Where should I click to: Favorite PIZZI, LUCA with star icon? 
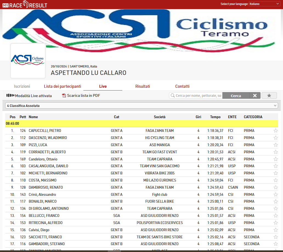click(x=276, y=145)
